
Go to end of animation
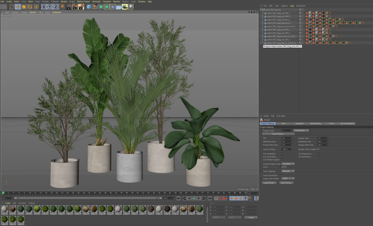click(210, 198)
